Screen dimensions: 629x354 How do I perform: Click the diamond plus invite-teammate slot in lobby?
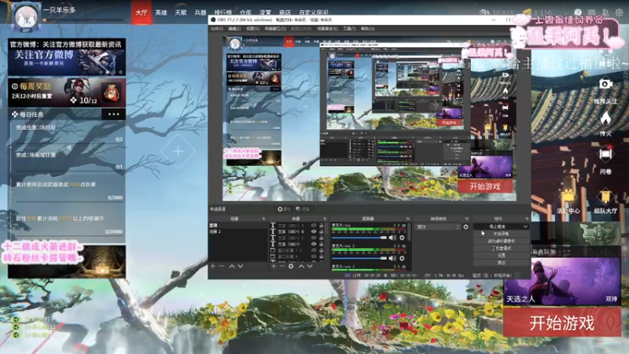pos(178,151)
